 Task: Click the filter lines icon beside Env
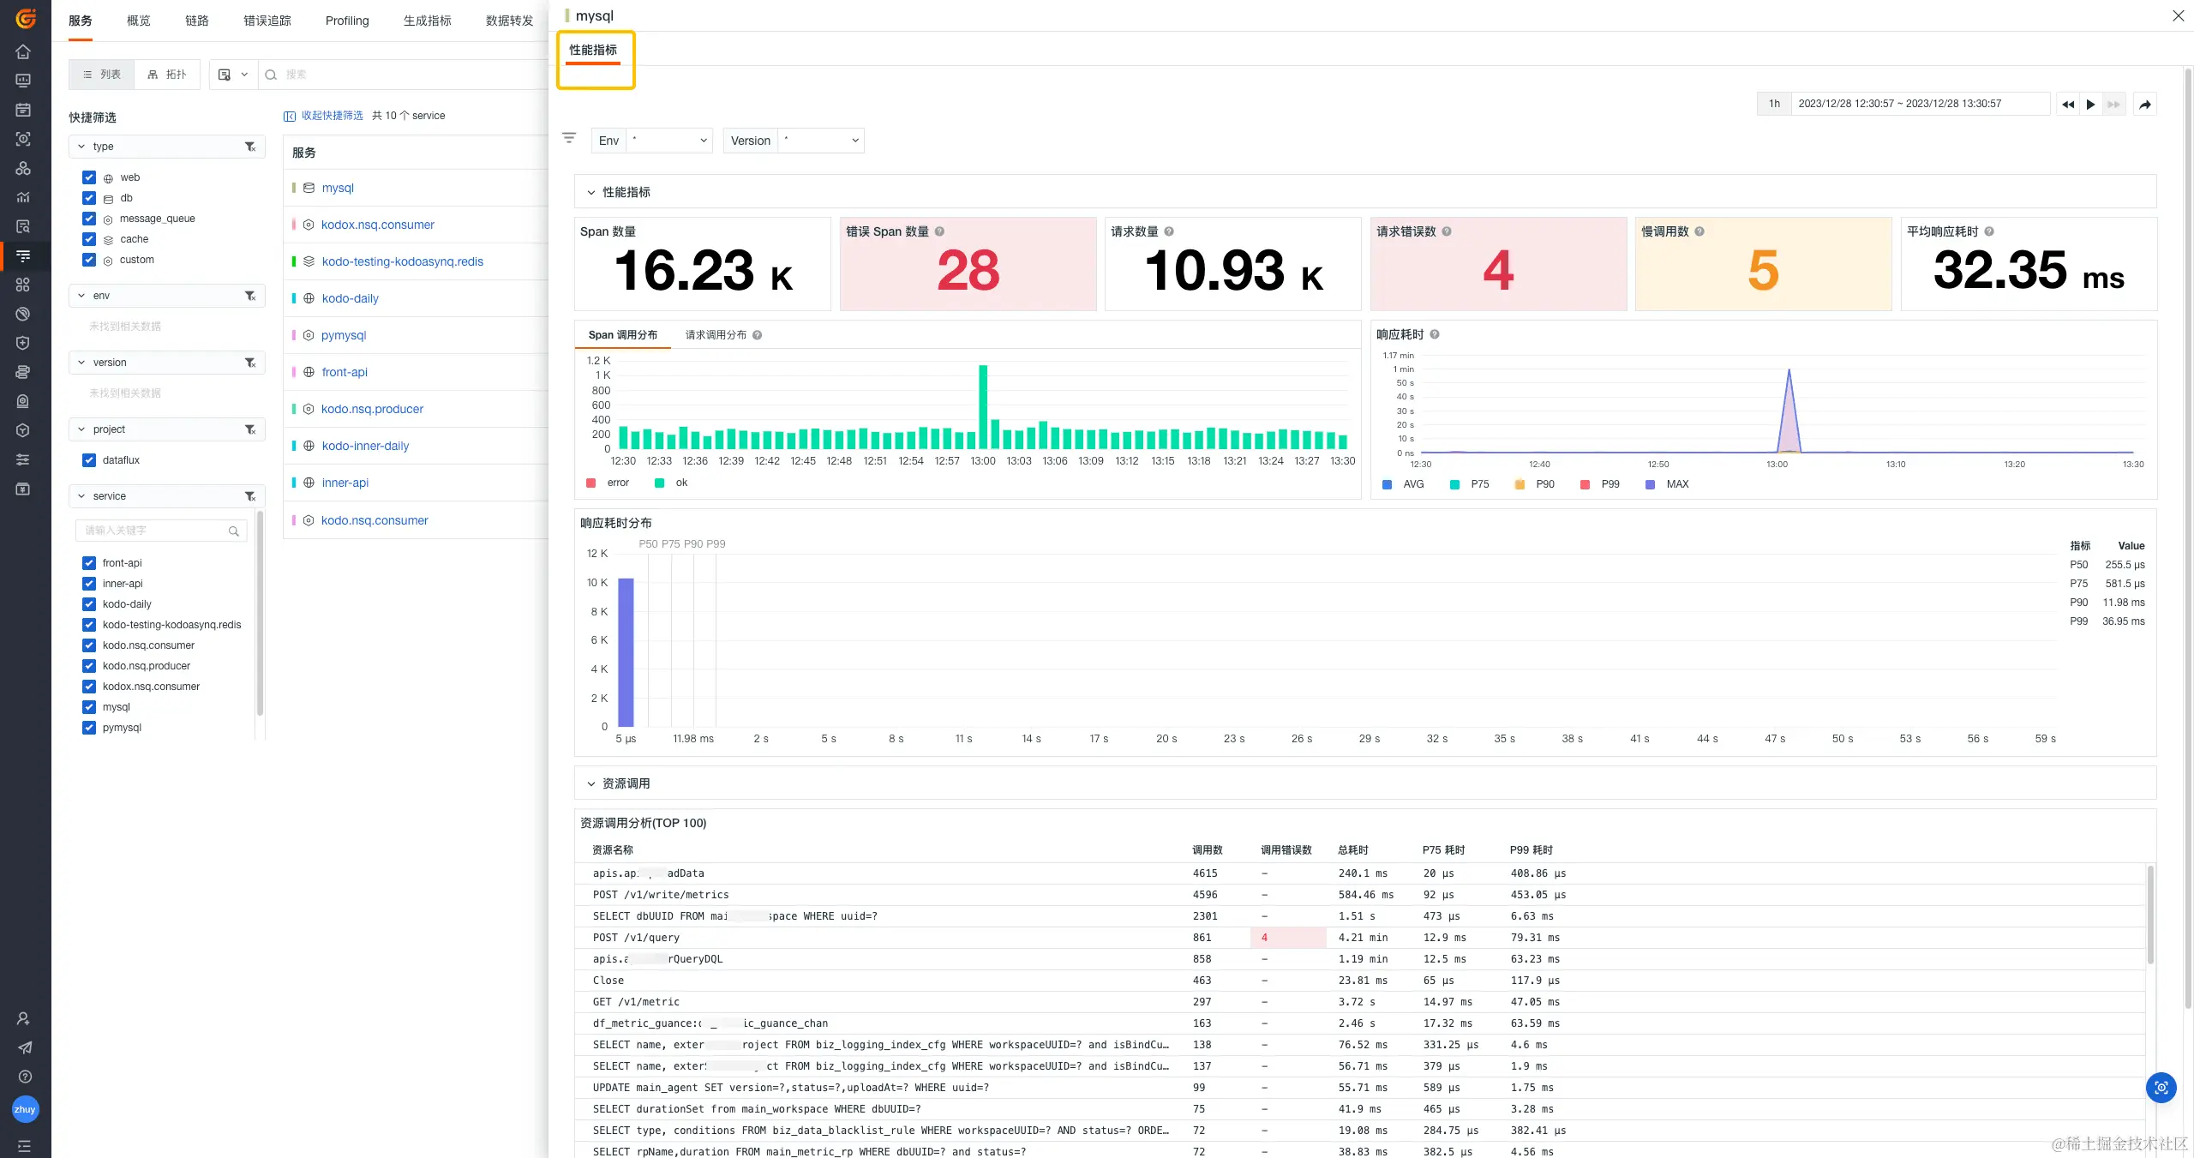569,138
